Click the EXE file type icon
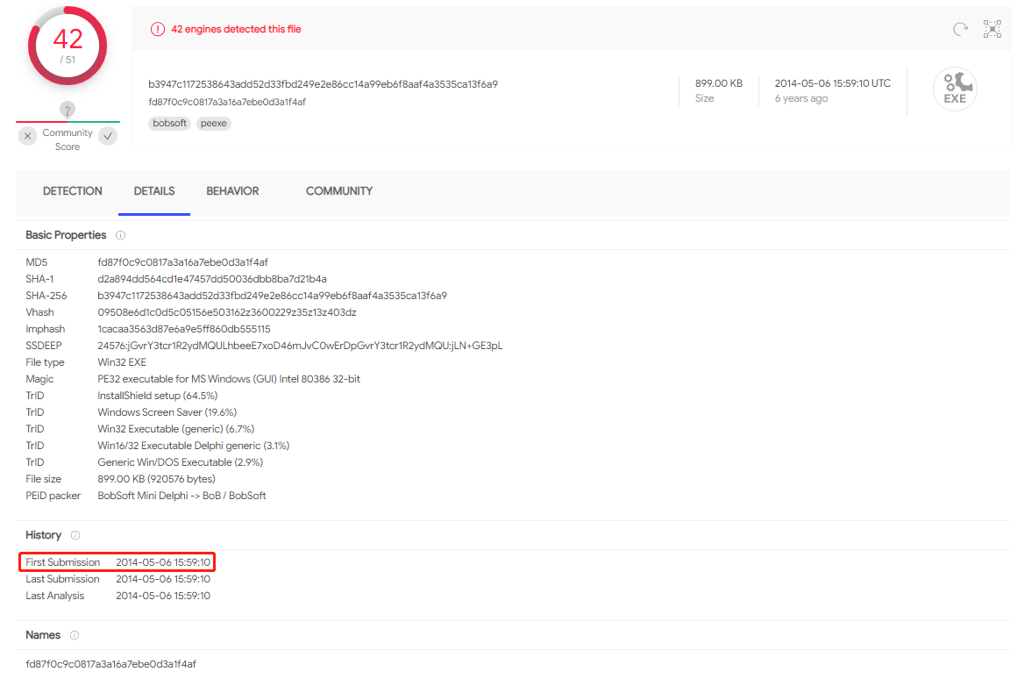 pyautogui.click(x=955, y=89)
